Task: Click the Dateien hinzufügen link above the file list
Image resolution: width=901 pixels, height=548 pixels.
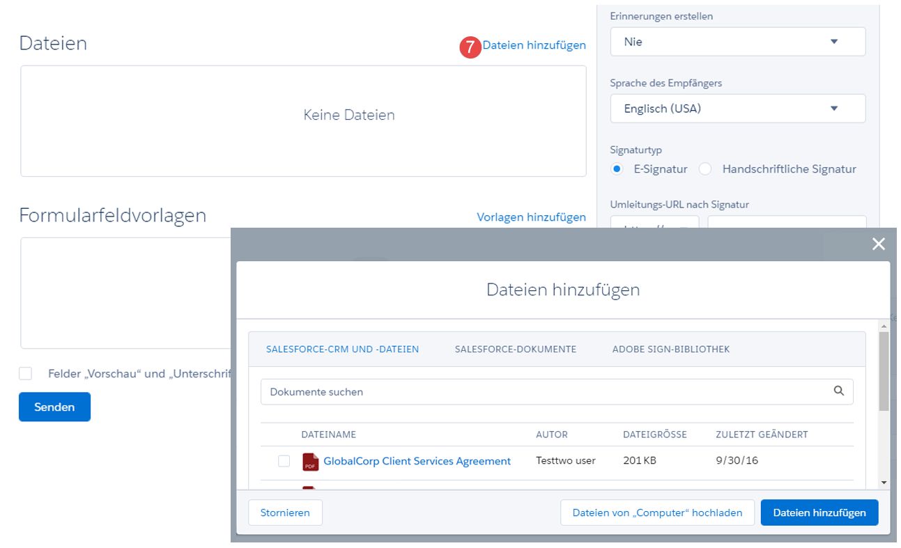Action: [x=534, y=45]
